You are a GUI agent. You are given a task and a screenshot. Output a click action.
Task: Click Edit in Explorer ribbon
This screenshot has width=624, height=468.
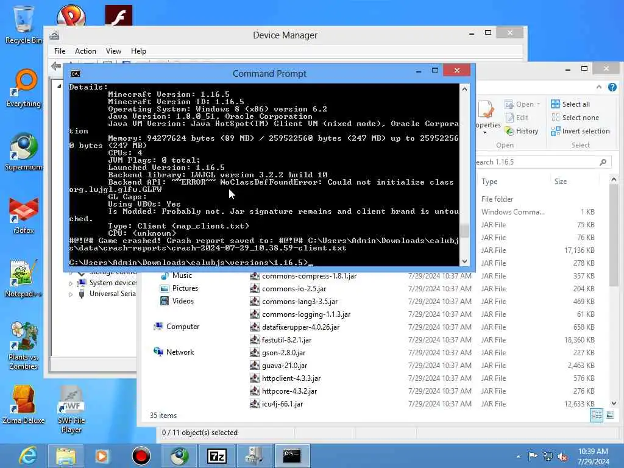(x=517, y=118)
